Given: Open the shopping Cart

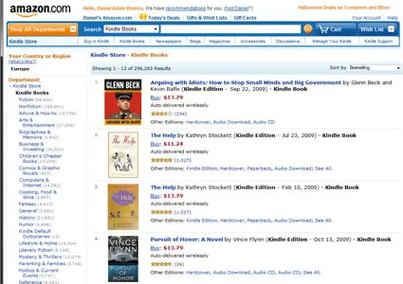Looking at the screenshot, I should click(336, 30).
